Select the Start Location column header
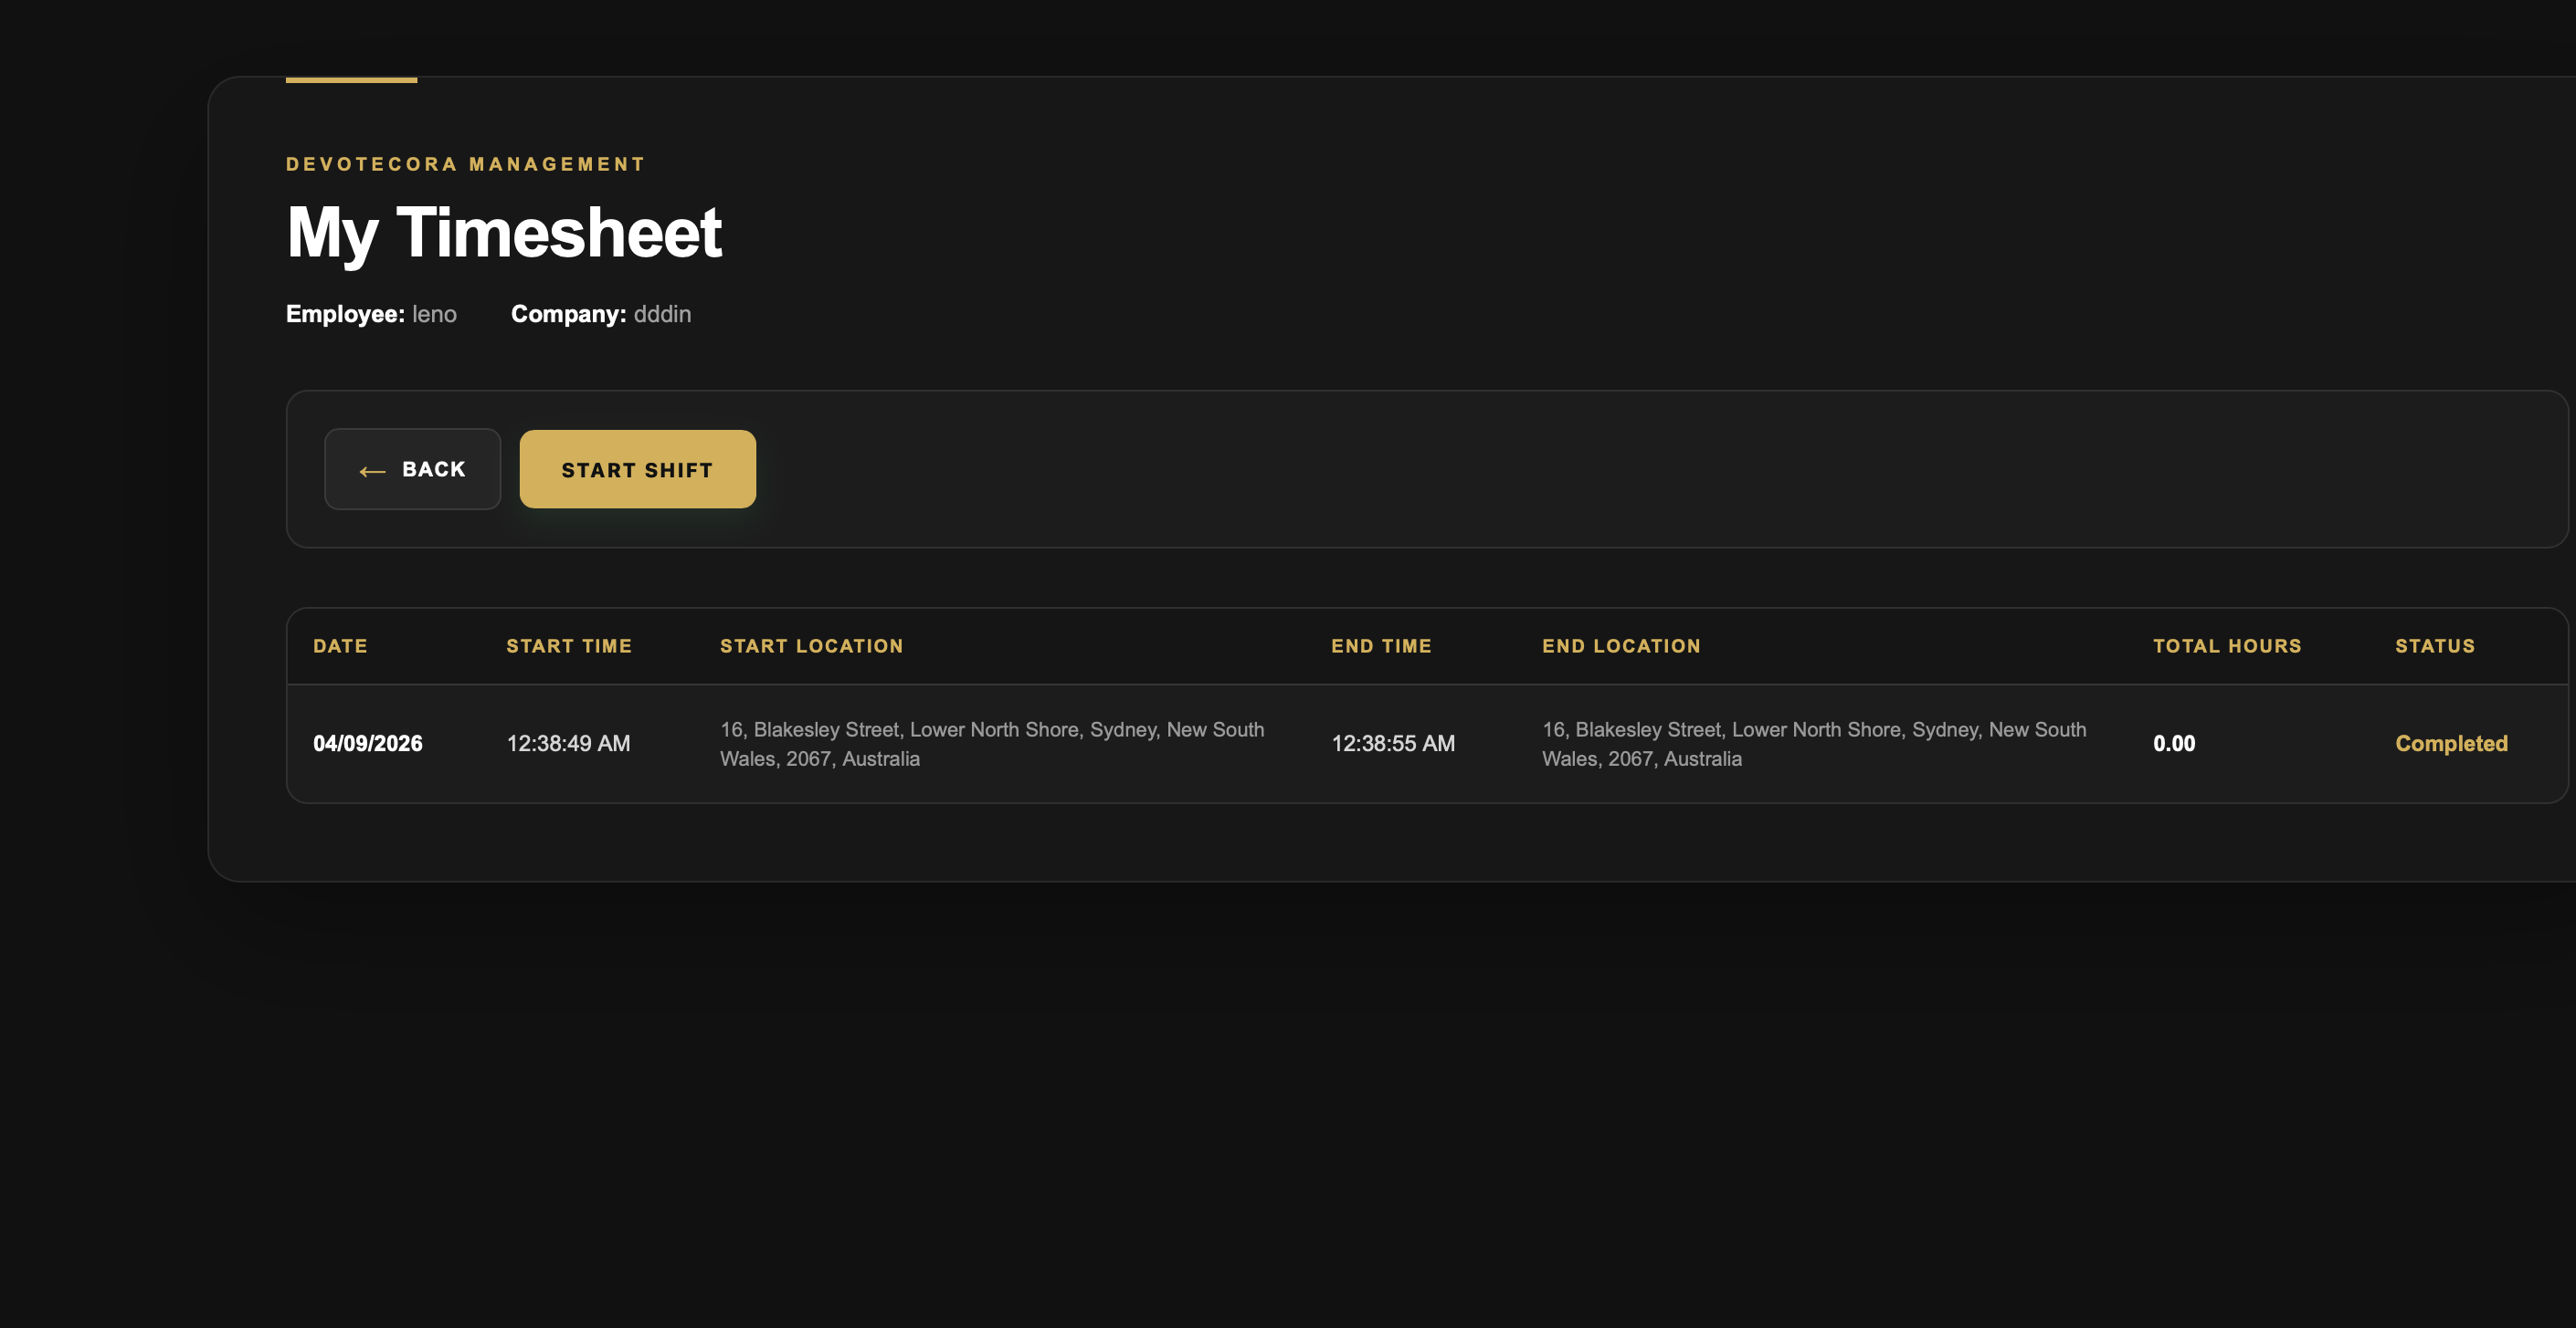The image size is (2576, 1328). [811, 646]
